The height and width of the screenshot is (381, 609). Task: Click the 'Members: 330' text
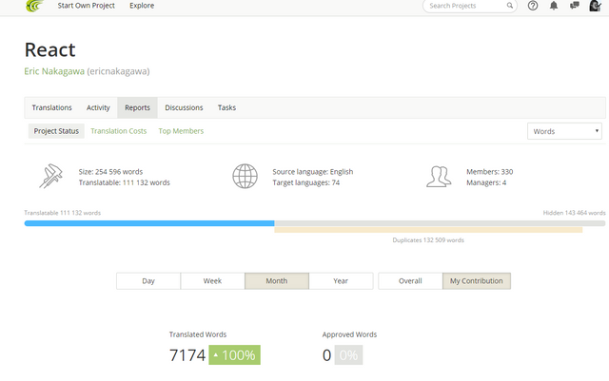tap(490, 171)
